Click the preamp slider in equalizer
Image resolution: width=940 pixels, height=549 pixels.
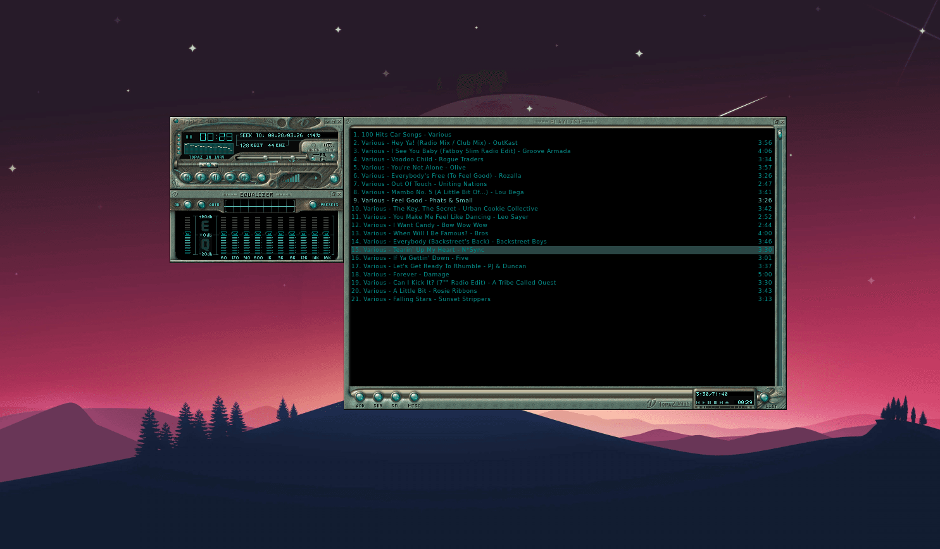(187, 235)
